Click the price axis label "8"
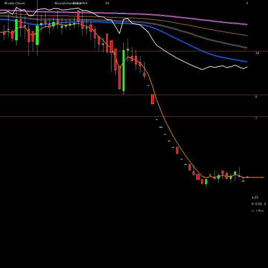268x268 pixels. tap(256, 97)
